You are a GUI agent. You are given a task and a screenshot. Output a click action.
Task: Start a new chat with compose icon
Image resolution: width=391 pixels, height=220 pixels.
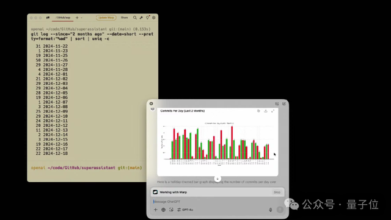(284, 104)
